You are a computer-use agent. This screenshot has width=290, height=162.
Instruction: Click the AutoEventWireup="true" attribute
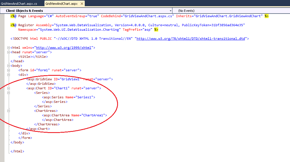point(77,16)
